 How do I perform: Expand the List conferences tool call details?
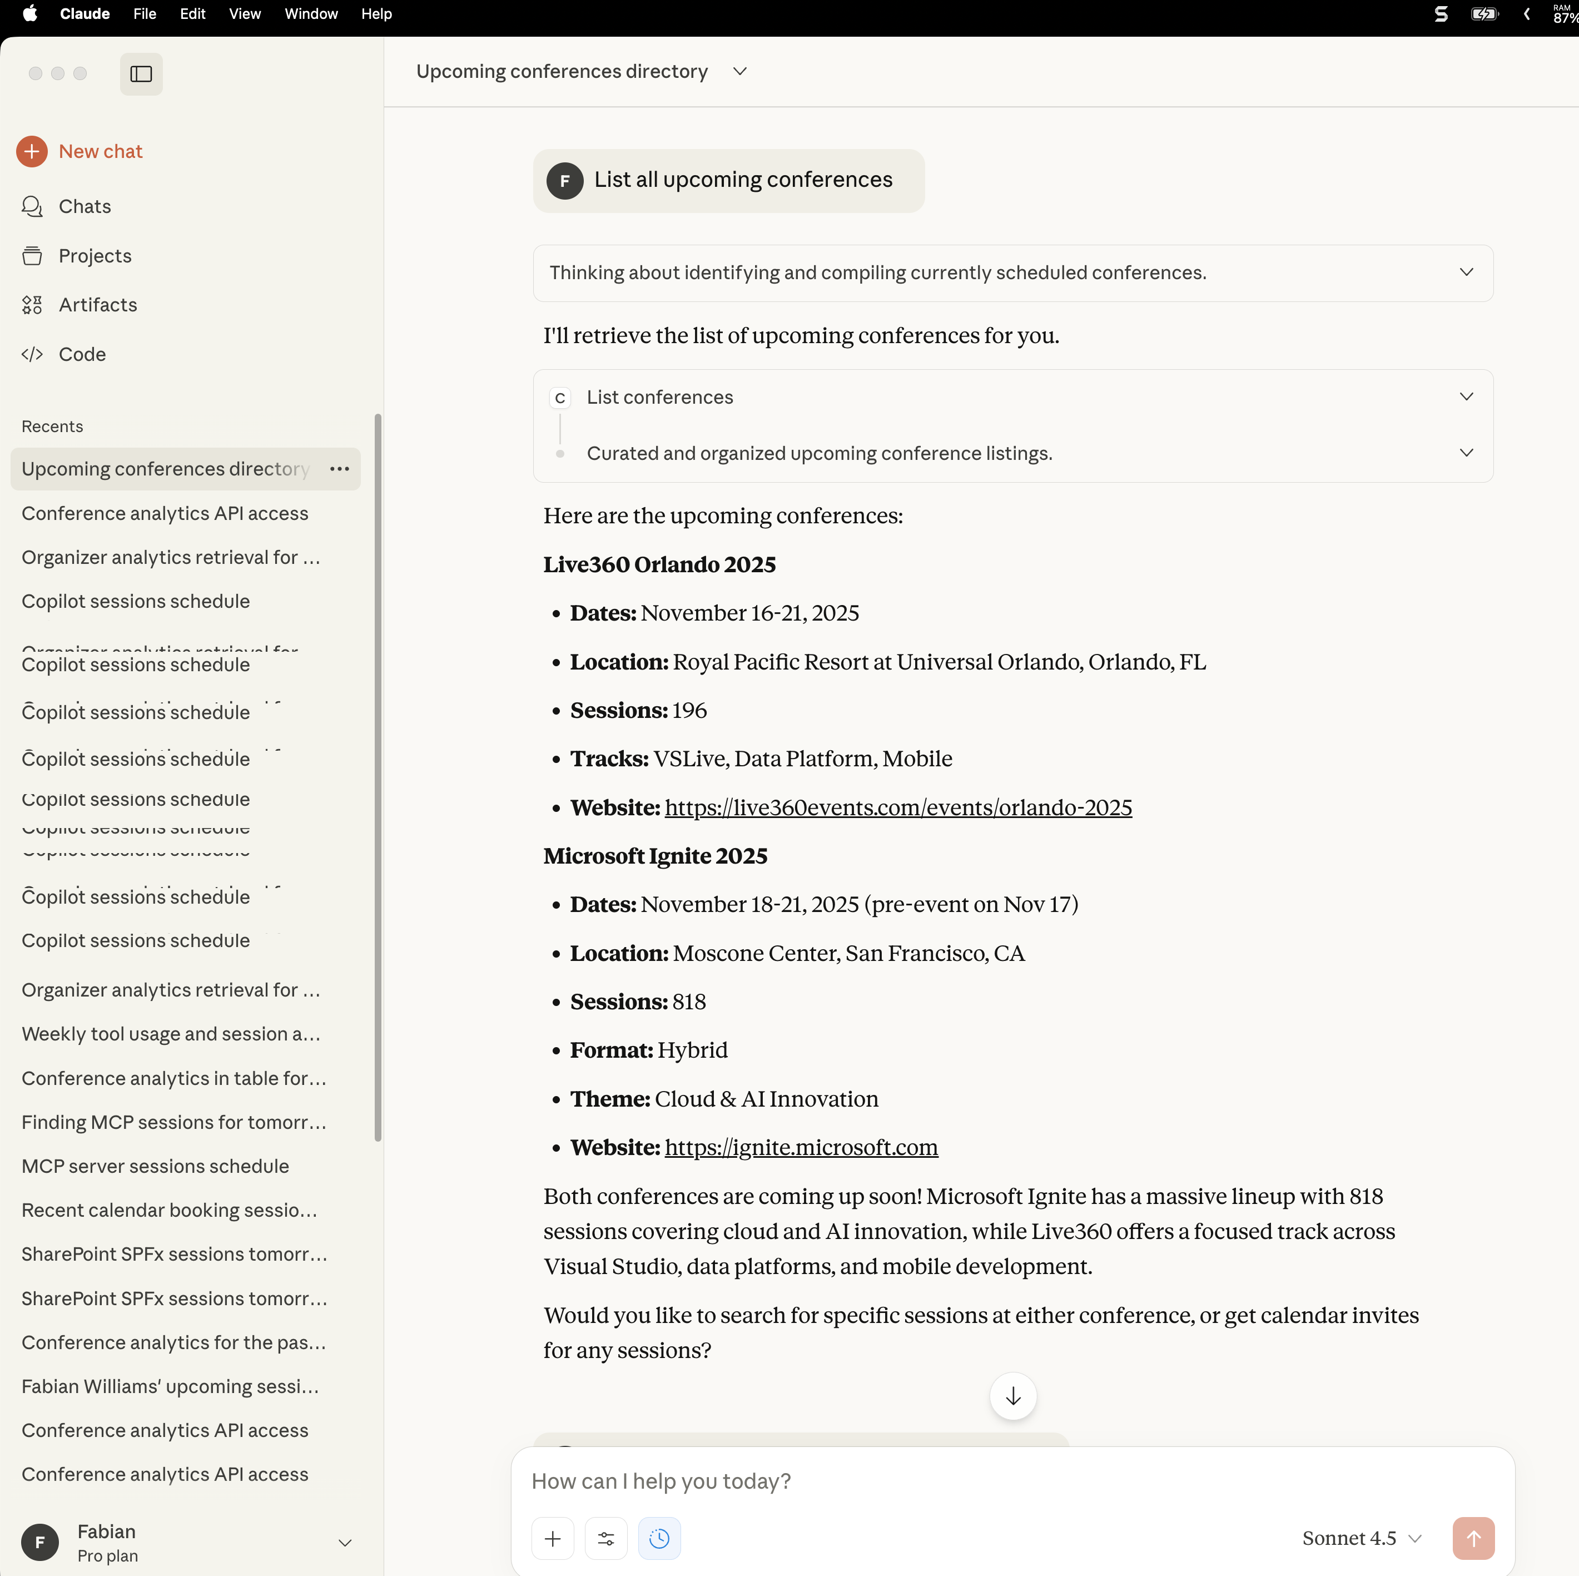point(1466,397)
